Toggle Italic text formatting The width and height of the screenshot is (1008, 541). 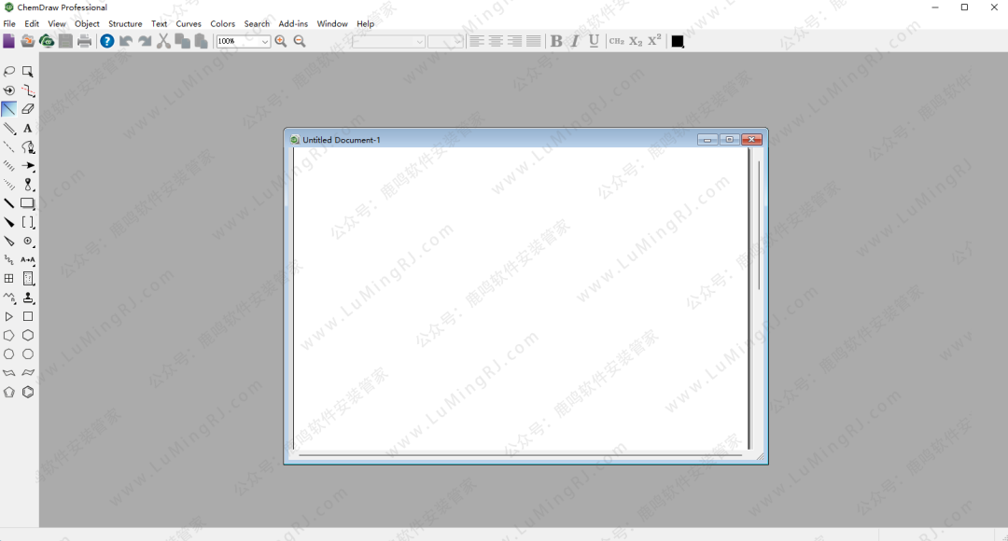click(x=575, y=41)
